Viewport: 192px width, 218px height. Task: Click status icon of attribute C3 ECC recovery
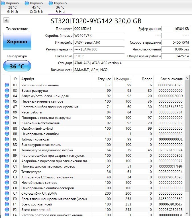click(x=7, y=177)
